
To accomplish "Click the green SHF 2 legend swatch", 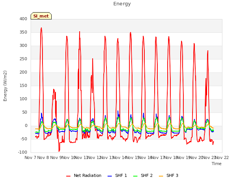I will point(135,176).
